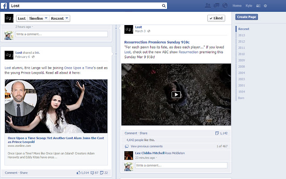The image size is (286, 179).
Task: Click Write a comment field under Resurrection post
Action: click(x=181, y=166)
